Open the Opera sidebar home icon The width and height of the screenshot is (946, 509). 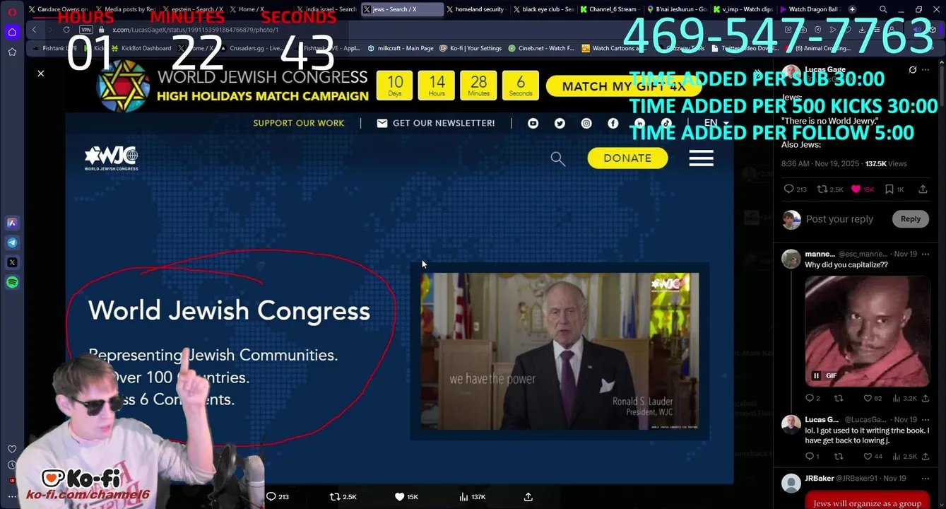tap(12, 32)
